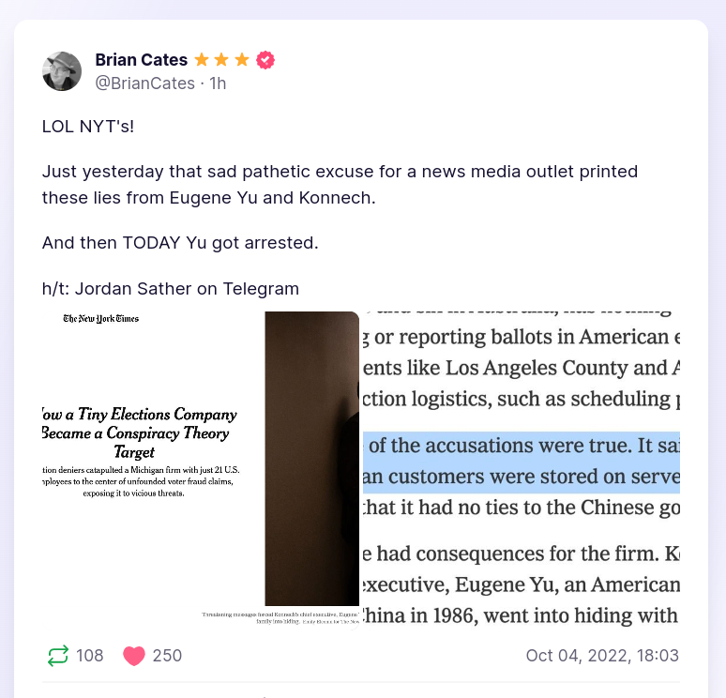Click the third gold star icon
Viewport: 726px width, 698px height.
[242, 60]
